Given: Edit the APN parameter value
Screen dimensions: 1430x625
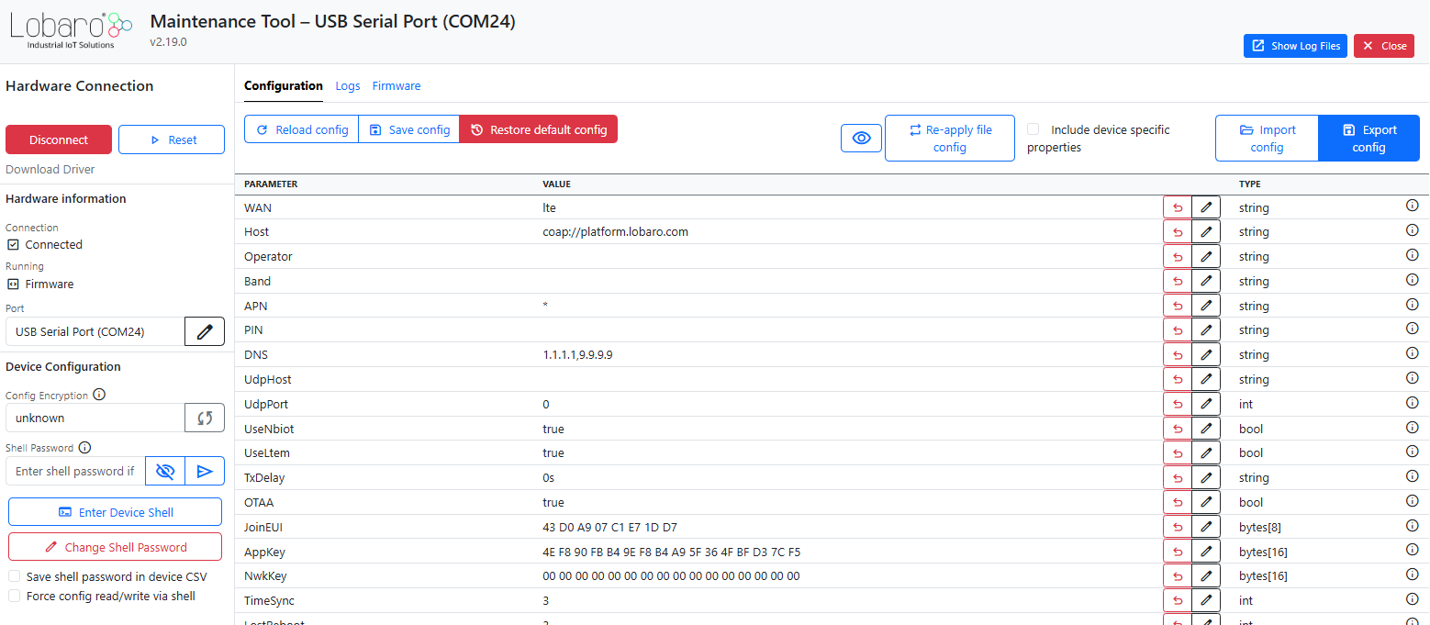Looking at the screenshot, I should coord(1206,306).
